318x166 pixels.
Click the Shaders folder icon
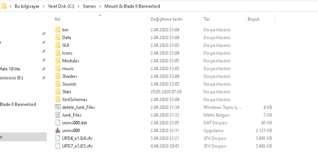(x=58, y=76)
